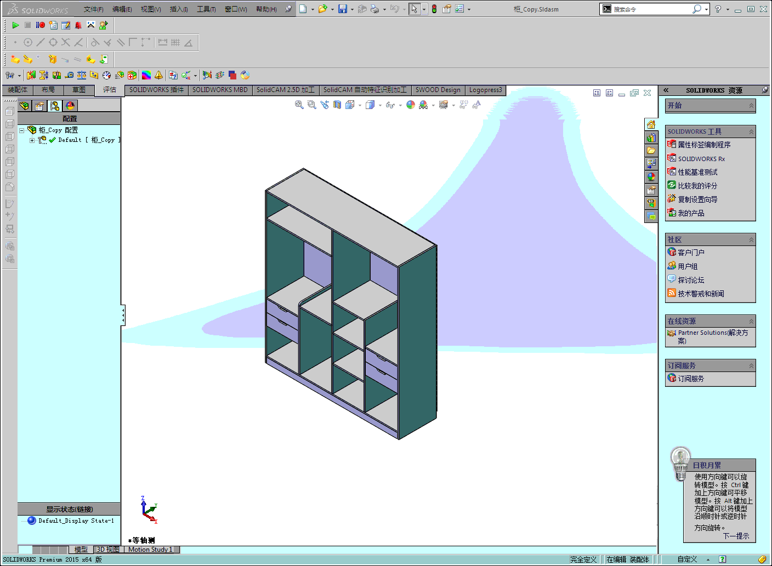
Task: Click the New macro icon
Action: click(53, 25)
